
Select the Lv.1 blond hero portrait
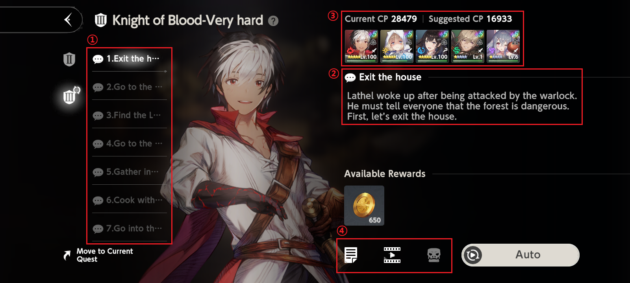(468, 46)
